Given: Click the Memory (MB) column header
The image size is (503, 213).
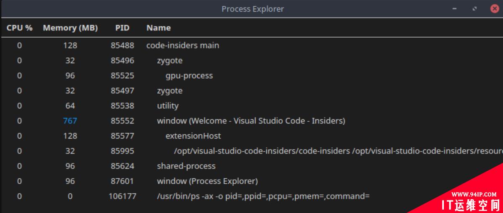Looking at the screenshot, I should [70, 28].
